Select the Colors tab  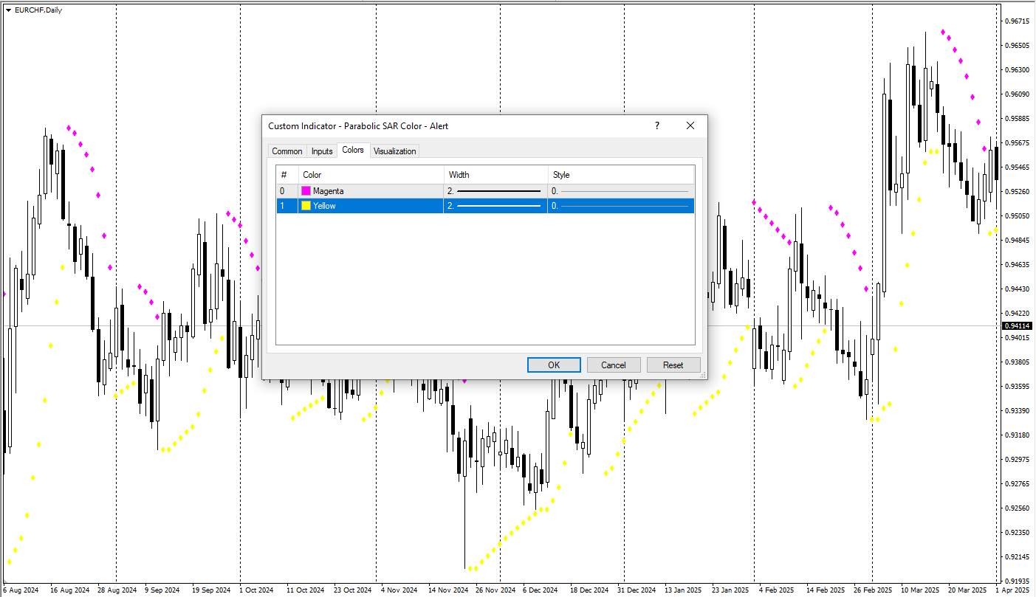(353, 150)
